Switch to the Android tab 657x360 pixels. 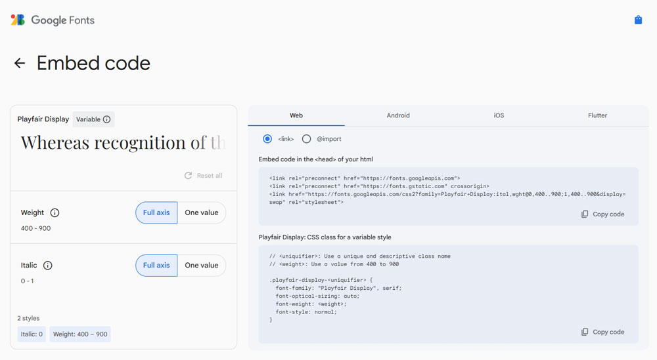398,115
